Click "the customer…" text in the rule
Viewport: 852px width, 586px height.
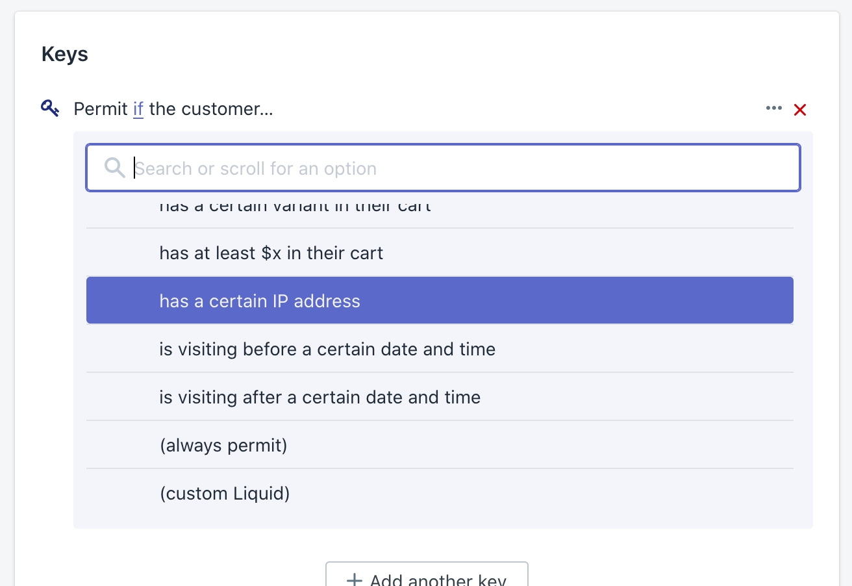[211, 109]
